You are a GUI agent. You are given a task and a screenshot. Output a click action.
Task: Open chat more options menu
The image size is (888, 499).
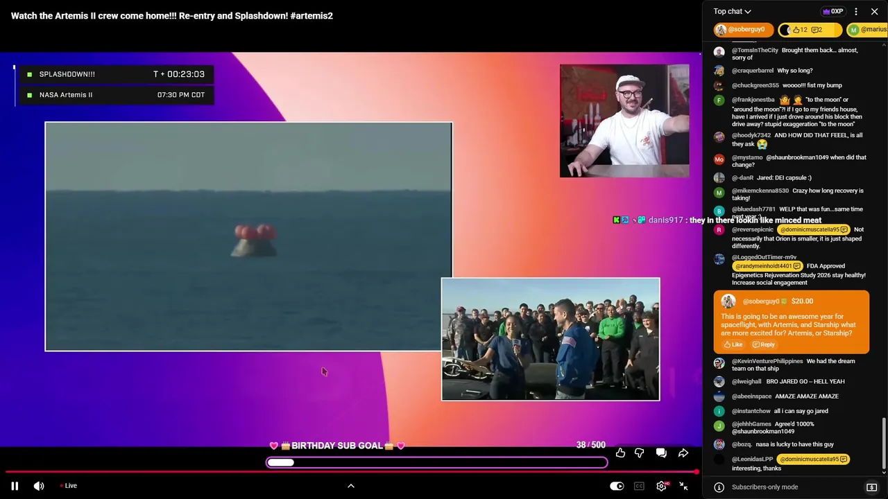point(856,11)
